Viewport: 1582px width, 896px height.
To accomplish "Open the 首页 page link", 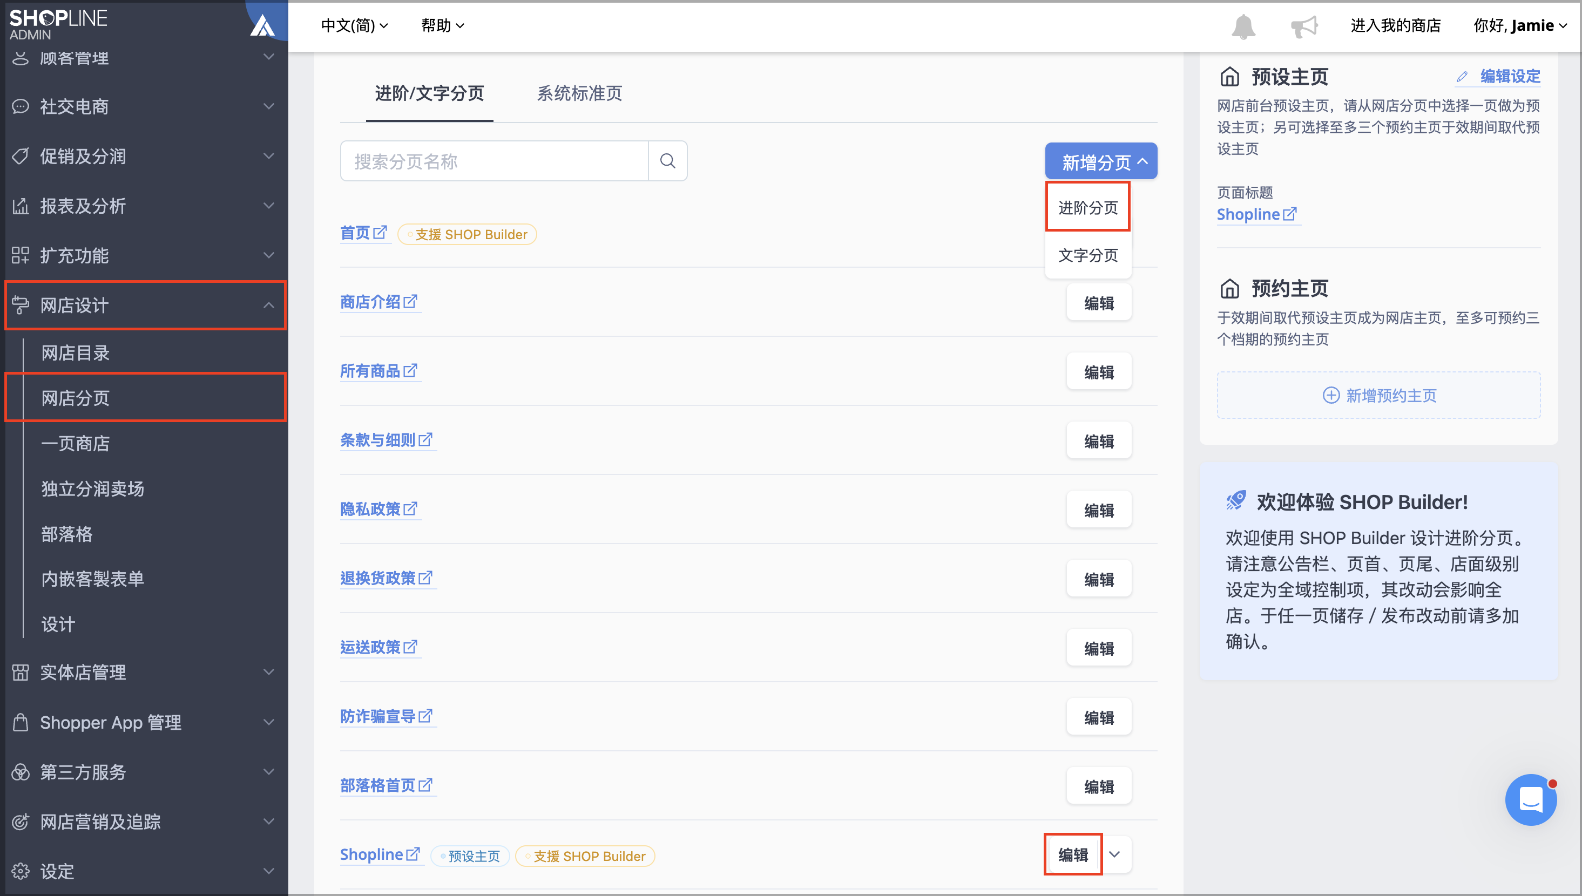I will tap(355, 233).
